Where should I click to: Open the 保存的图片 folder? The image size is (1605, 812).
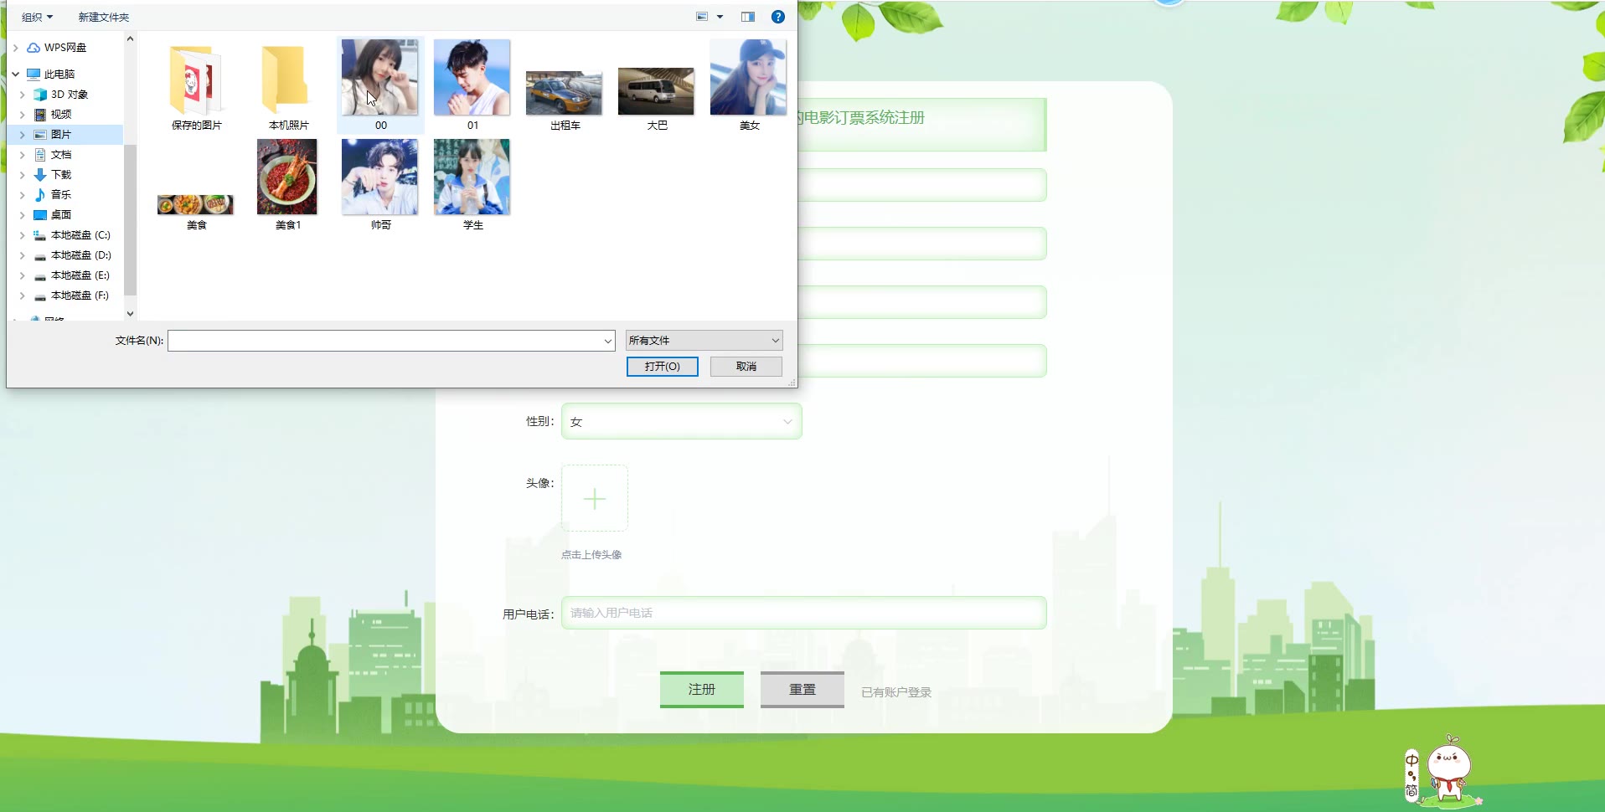[197, 86]
